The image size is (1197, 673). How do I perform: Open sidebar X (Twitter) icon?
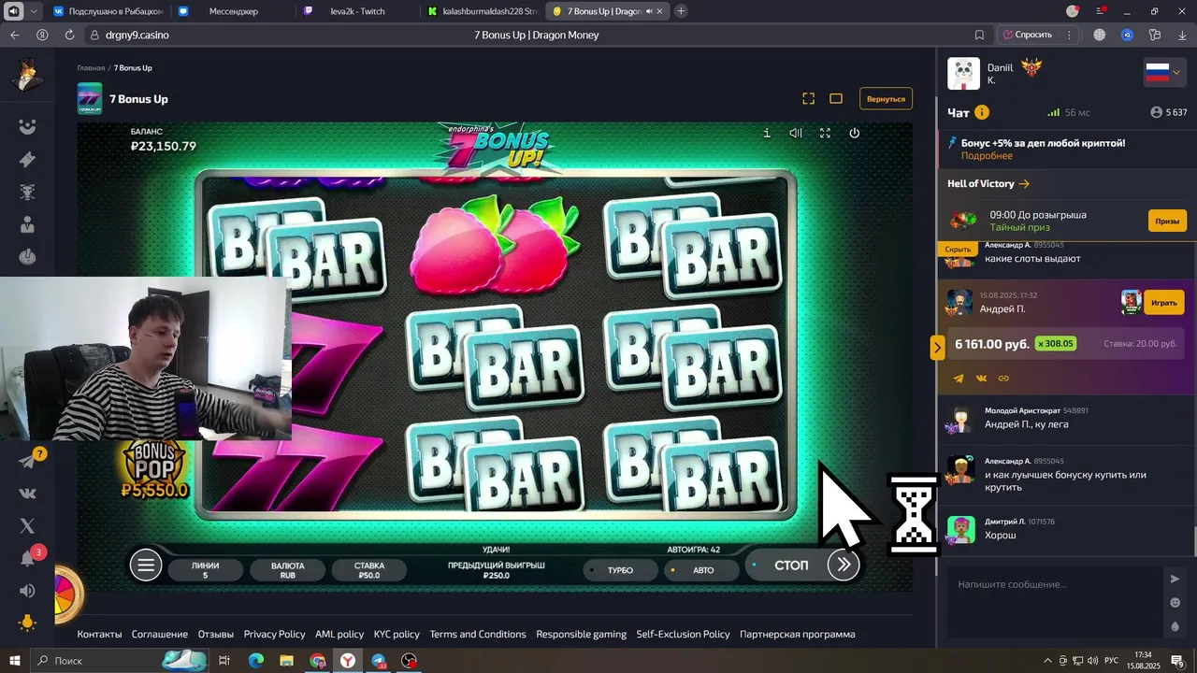click(28, 526)
